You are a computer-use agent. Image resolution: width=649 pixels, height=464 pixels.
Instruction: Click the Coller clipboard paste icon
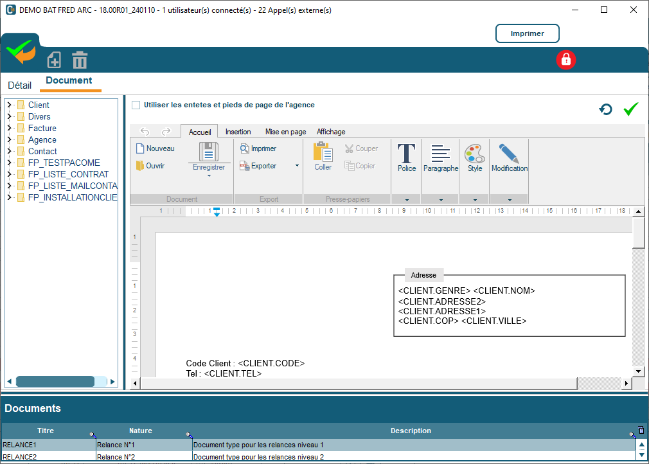pos(323,156)
